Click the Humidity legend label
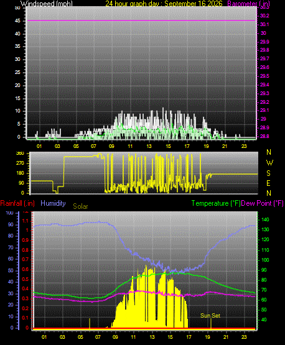The width and height of the screenshot is (285, 345). 53,203
